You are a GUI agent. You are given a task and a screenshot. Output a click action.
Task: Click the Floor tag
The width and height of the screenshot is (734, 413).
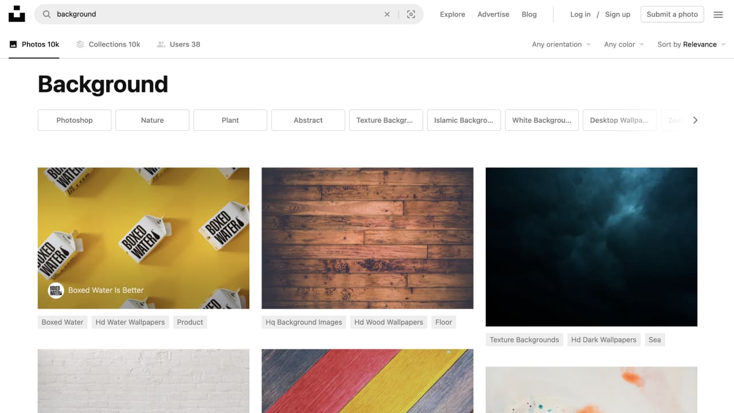[x=444, y=322]
